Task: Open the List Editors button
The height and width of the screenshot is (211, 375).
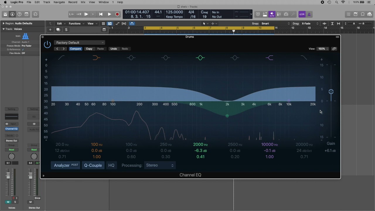Action: tap(348, 14)
